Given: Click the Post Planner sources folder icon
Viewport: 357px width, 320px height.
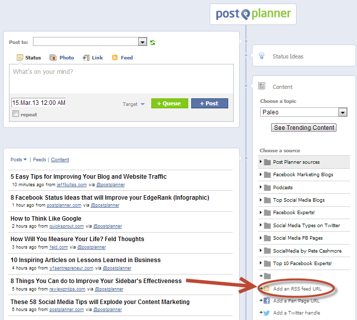Looking at the screenshot, I should point(267,162).
